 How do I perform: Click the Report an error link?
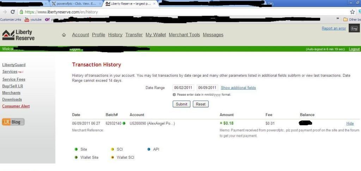(334, 28)
